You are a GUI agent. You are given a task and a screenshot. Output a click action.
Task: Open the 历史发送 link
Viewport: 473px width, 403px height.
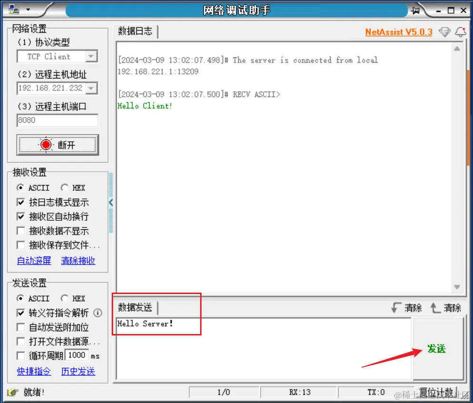[78, 371]
